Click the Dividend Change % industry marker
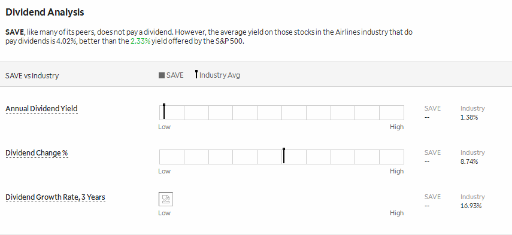 [284, 156]
